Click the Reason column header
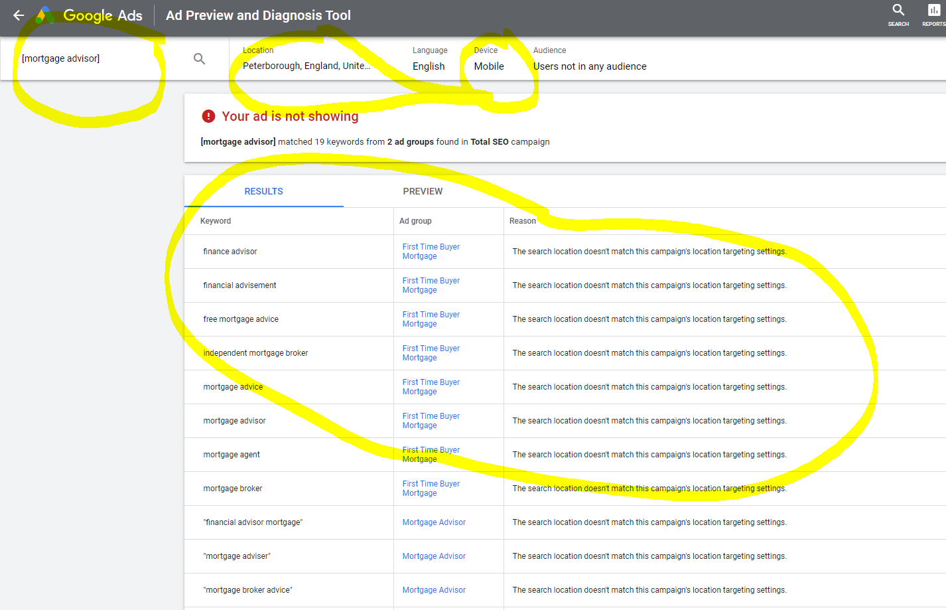 point(523,221)
